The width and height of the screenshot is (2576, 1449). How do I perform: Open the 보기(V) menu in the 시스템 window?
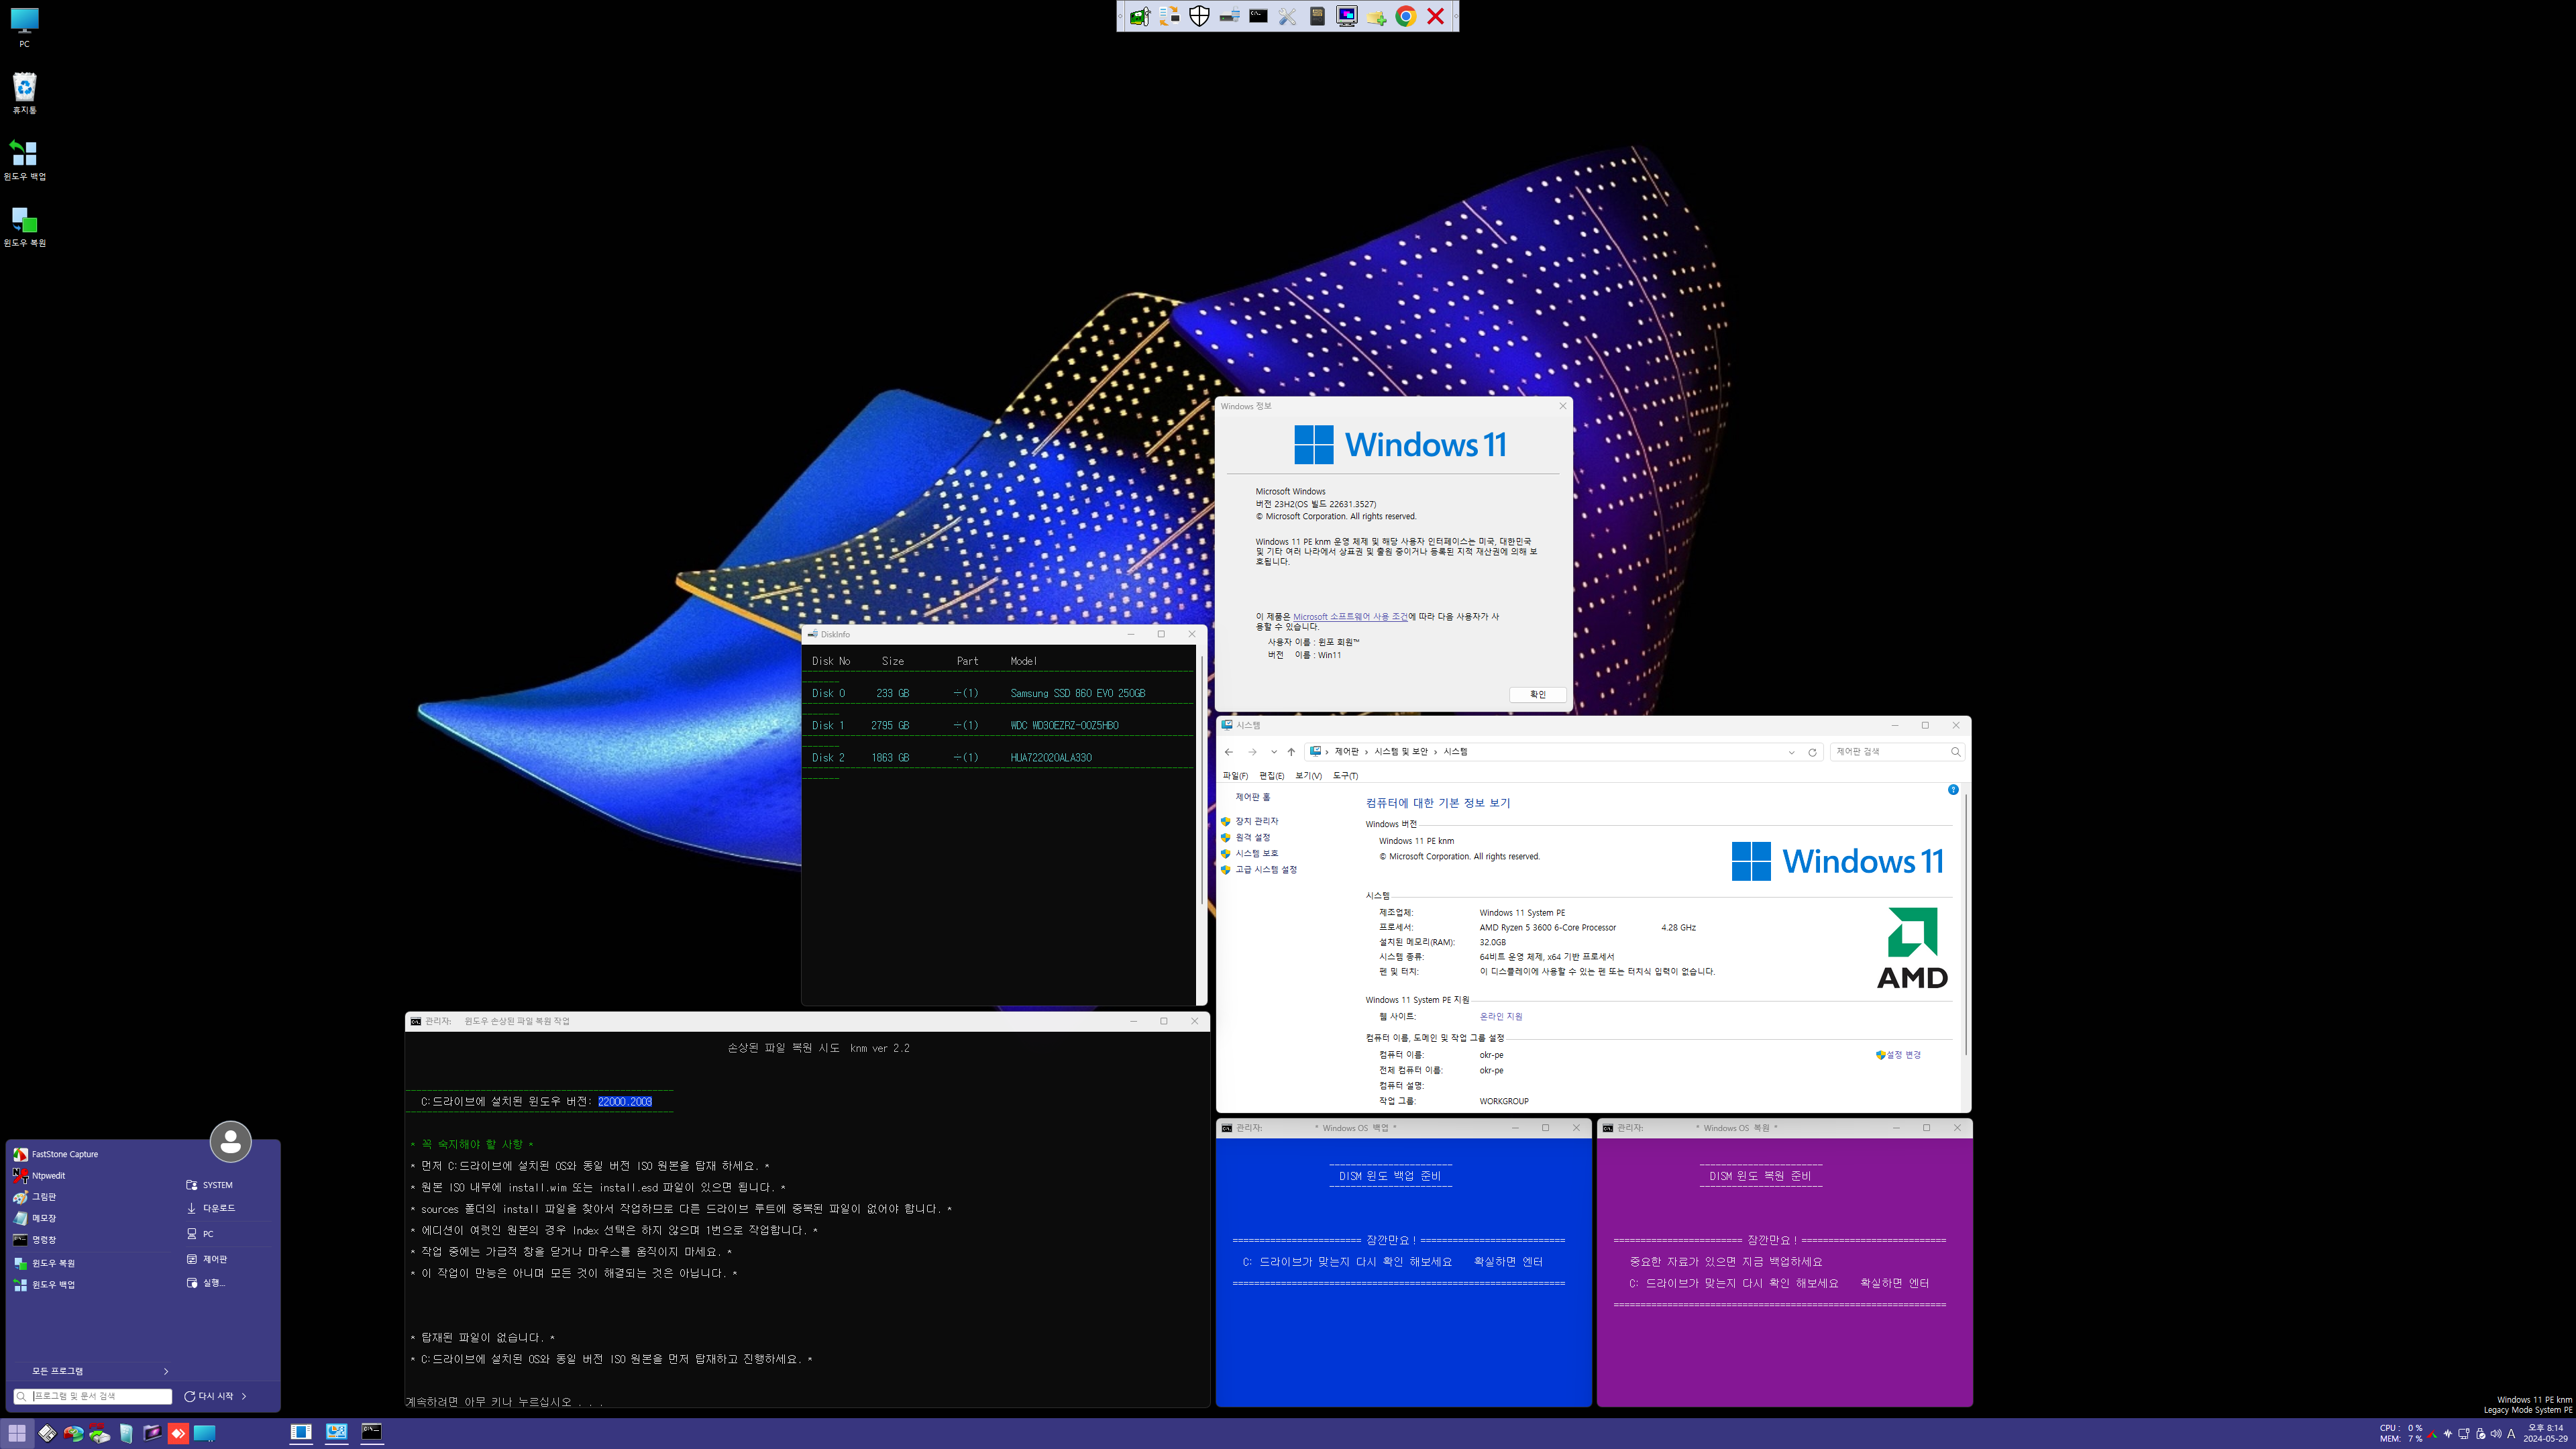1308,776
